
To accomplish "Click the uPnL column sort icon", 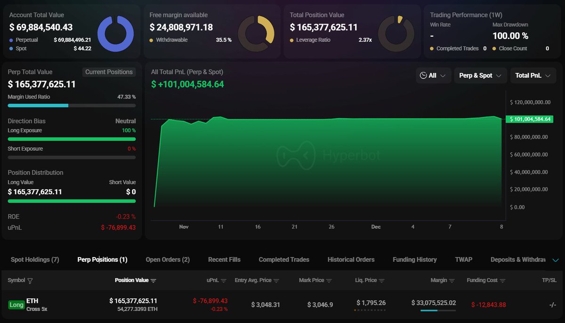I will tap(224, 281).
